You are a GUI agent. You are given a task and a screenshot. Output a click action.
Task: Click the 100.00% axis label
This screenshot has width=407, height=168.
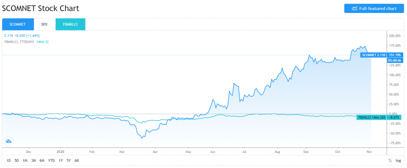395,75
